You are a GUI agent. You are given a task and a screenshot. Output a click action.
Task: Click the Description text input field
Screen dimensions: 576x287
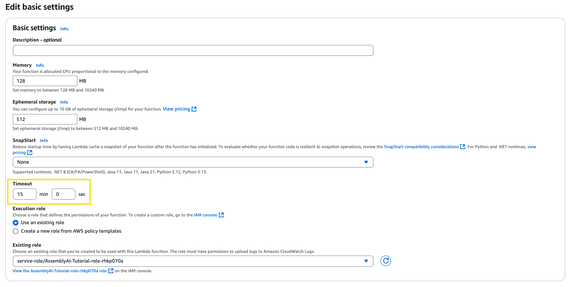[193, 50]
